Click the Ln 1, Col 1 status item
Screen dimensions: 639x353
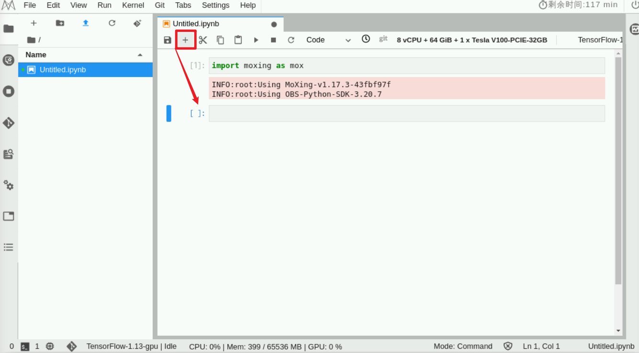tap(541, 346)
